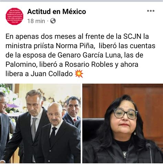Click the text line mentioning Juan Collado
Image resolution: width=163 pixels, height=168 pixels.
point(39,74)
